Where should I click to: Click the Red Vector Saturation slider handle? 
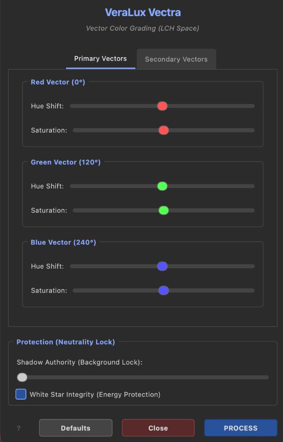164,130
